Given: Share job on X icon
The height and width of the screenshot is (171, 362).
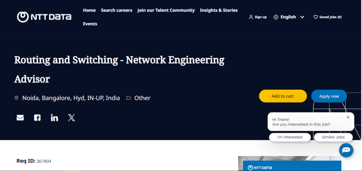Looking at the screenshot, I should pyautogui.click(x=71, y=118).
